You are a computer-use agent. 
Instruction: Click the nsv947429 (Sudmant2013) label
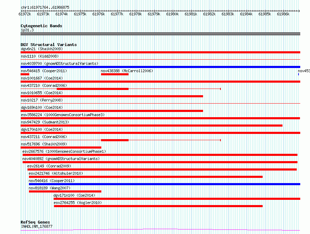coord(45,122)
